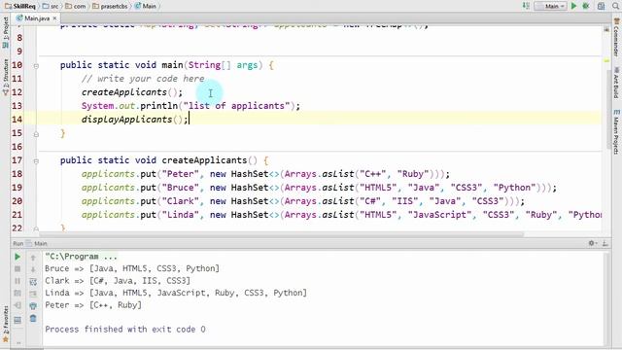Open Search Everywhere magnifier icon
Viewport: 622px width, 350px height.
[x=616, y=6]
